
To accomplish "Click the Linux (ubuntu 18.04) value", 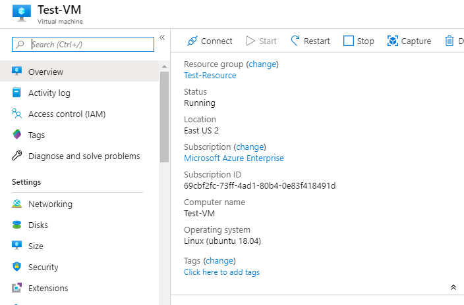I will tap(222, 241).
